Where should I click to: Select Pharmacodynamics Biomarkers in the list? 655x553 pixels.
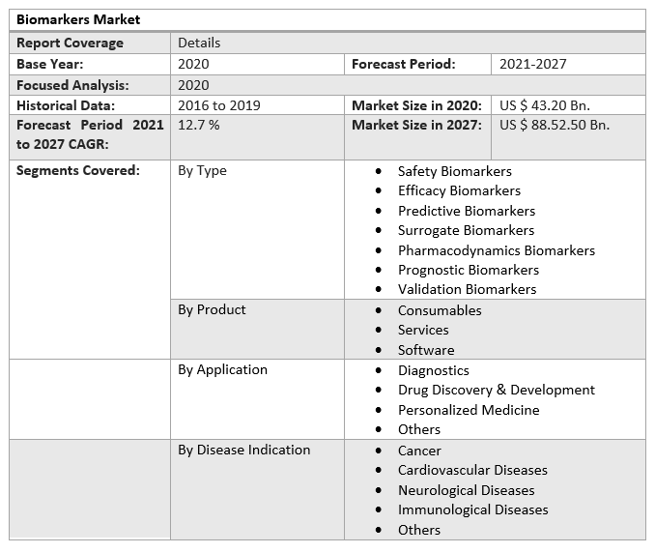(496, 250)
